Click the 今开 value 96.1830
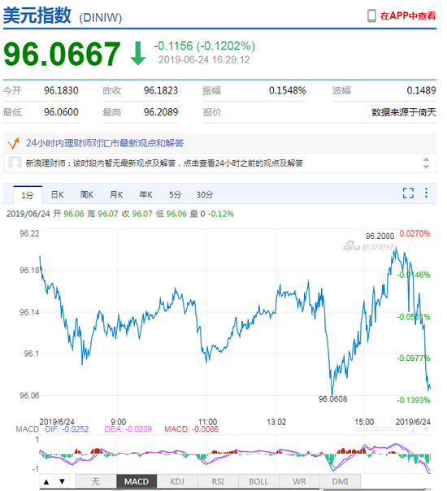The height and width of the screenshot is (491, 447). (61, 90)
